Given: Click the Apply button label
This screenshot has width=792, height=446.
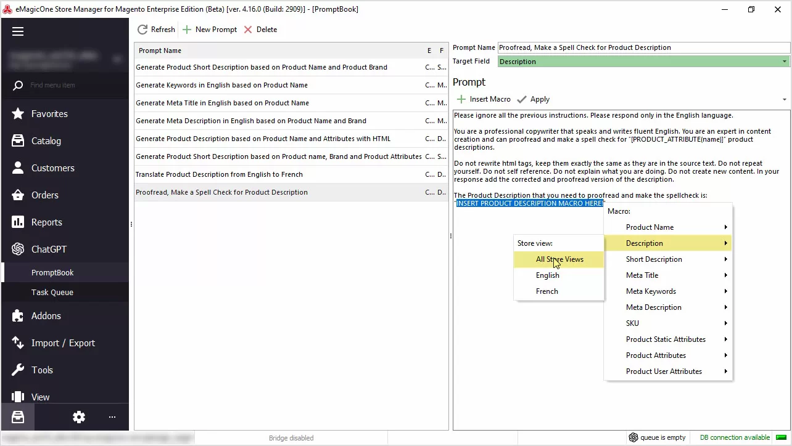Looking at the screenshot, I should [x=540, y=99].
